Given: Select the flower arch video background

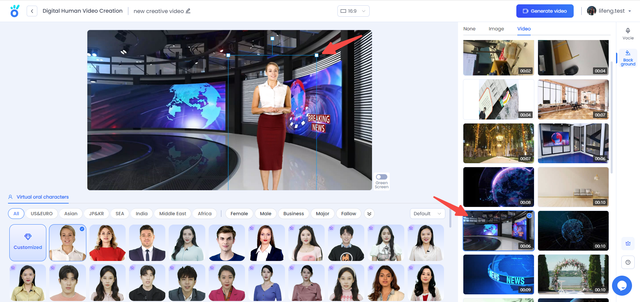Looking at the screenshot, I should coord(573,274).
